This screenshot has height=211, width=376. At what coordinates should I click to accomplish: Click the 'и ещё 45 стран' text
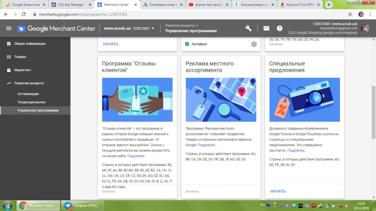point(114,187)
